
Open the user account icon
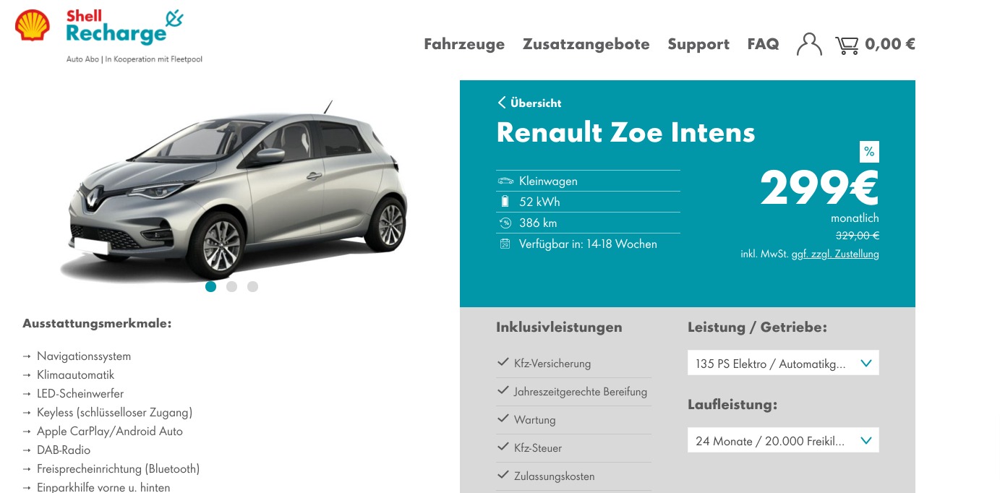pyautogui.click(x=809, y=44)
